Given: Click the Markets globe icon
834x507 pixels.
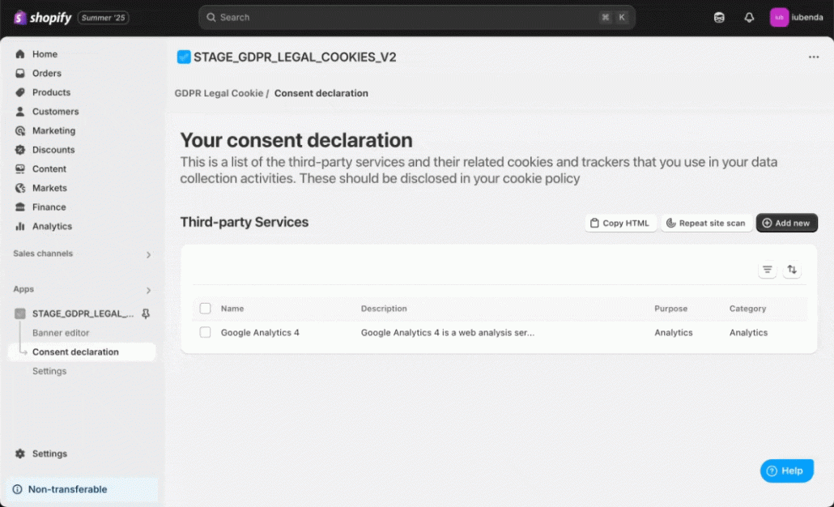Looking at the screenshot, I should (20, 188).
